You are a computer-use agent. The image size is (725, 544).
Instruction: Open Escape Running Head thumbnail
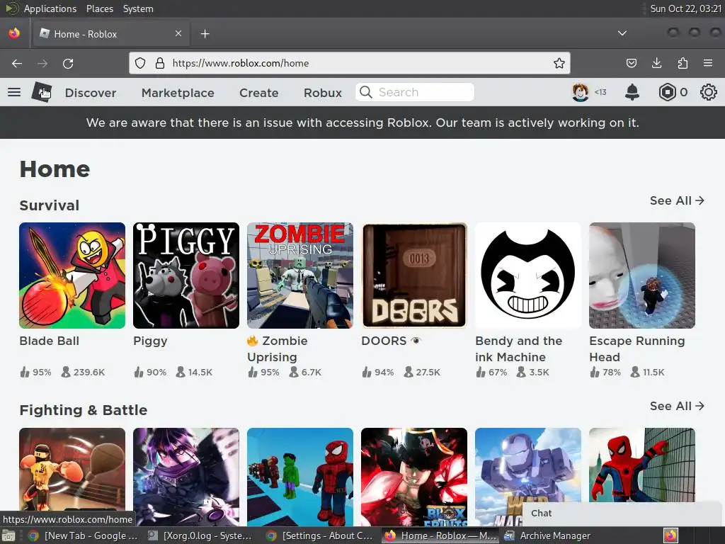641,276
